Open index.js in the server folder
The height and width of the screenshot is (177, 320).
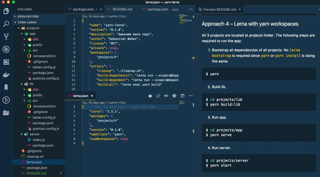click(x=38, y=140)
